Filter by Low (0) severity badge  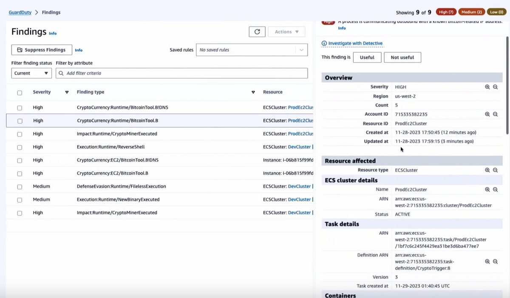496,12
